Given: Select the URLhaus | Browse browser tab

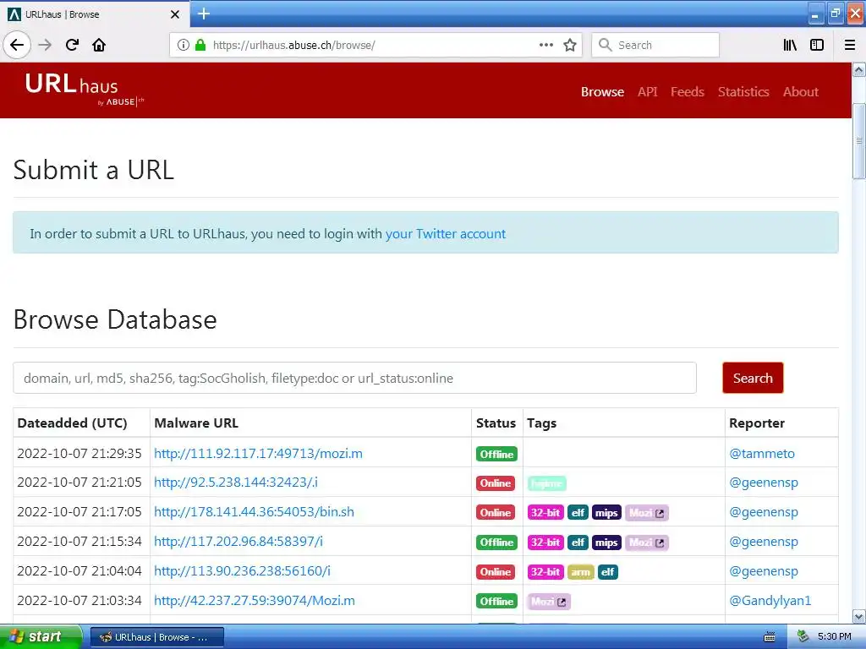Looking at the screenshot, I should [95, 14].
